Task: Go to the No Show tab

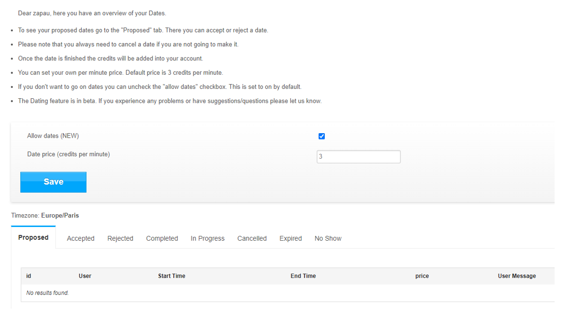Action: click(x=328, y=238)
